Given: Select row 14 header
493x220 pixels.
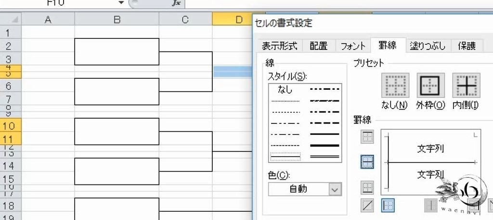Looking at the screenshot, I should pos(11,165).
